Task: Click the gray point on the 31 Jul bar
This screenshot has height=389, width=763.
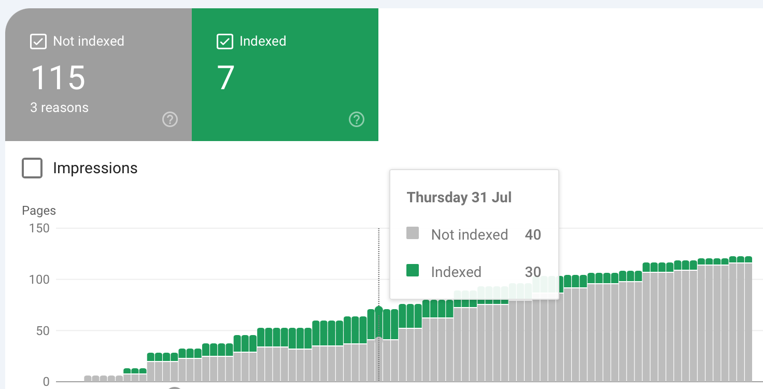Action: tap(379, 340)
